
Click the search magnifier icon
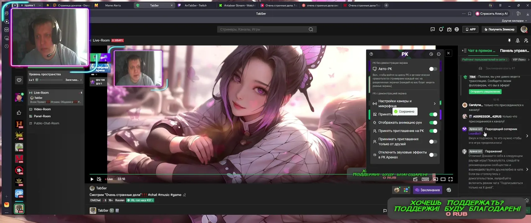311,29
